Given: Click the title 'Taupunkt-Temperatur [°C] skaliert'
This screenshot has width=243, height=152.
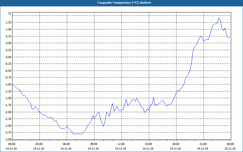Looking at the screenshot, I should pyautogui.click(x=124, y=3).
